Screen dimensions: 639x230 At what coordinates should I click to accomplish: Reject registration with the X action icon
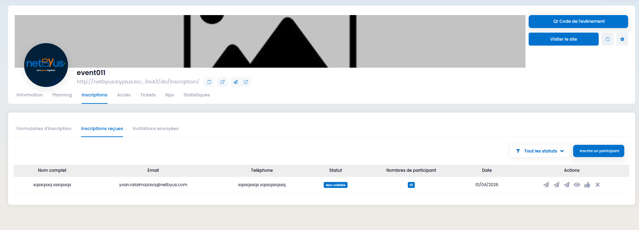pyautogui.click(x=597, y=185)
